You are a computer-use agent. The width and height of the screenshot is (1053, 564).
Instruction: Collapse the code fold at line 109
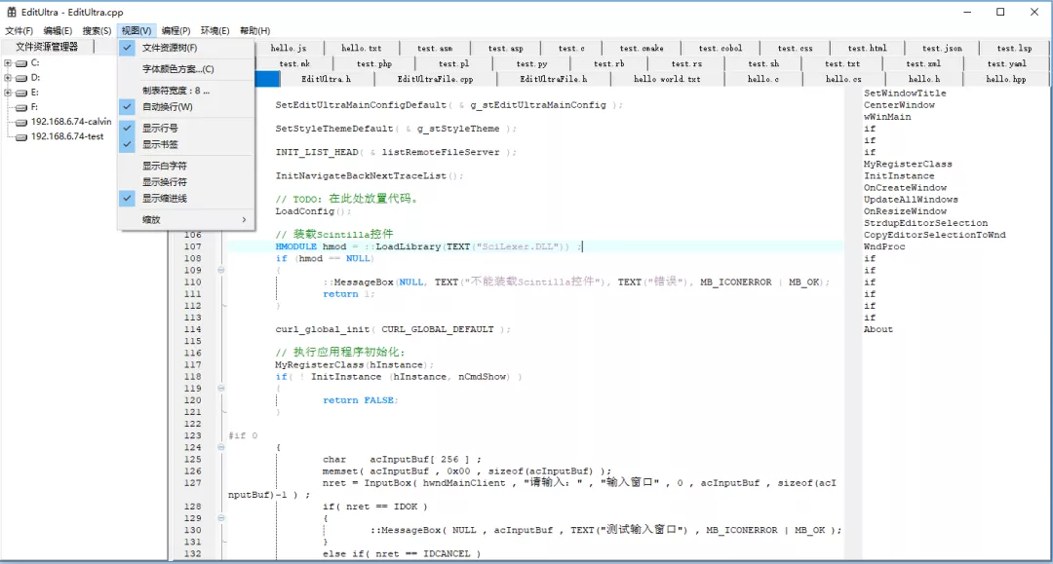(x=221, y=270)
